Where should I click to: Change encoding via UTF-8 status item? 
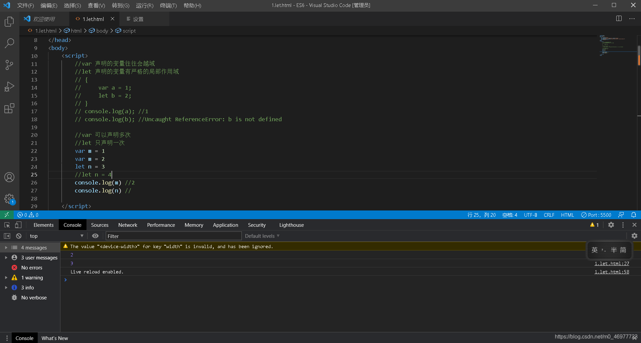(530, 215)
